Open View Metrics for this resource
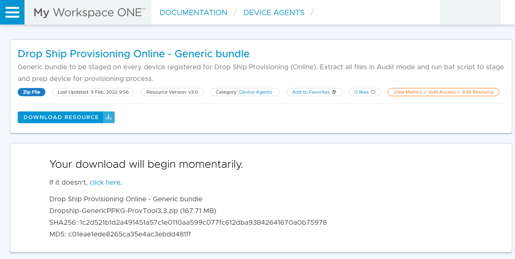 [x=407, y=92]
